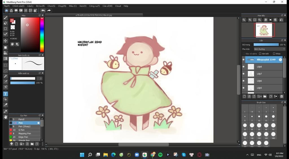Click the Undo arrow in the top toolbar
This screenshot has width=289, height=159.
tap(43, 10)
